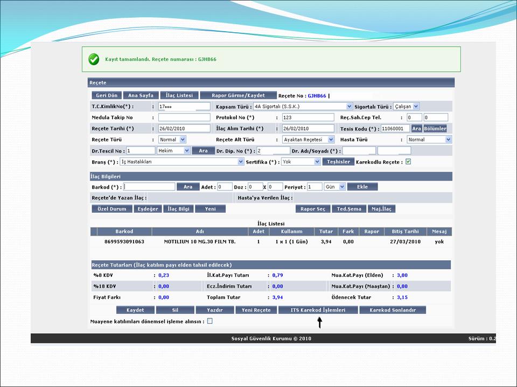Focus the Protokol No input field
This screenshot has width=517, height=387.
coord(308,117)
